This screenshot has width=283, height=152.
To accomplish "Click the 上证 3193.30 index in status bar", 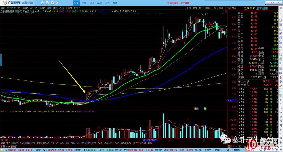I will [10, 150].
